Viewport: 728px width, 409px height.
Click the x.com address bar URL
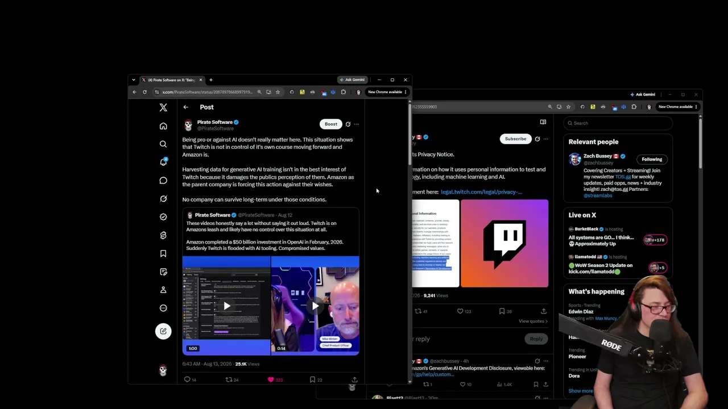207,92
